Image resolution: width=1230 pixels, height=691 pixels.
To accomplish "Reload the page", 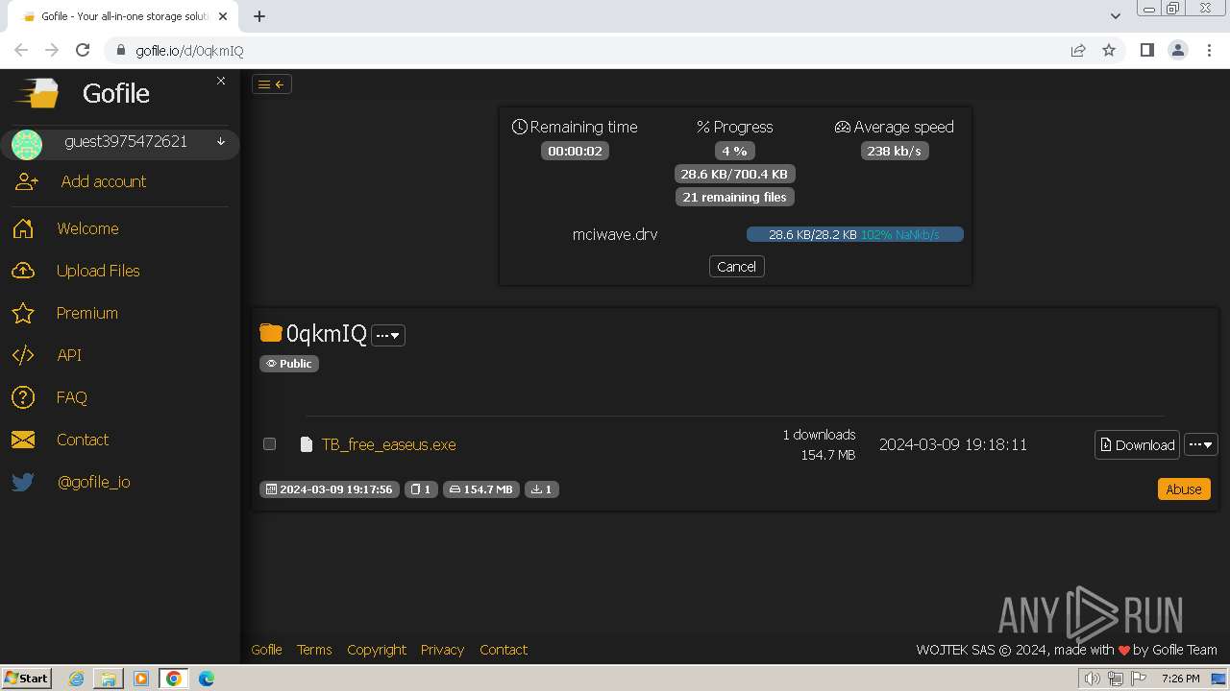I will 83,50.
